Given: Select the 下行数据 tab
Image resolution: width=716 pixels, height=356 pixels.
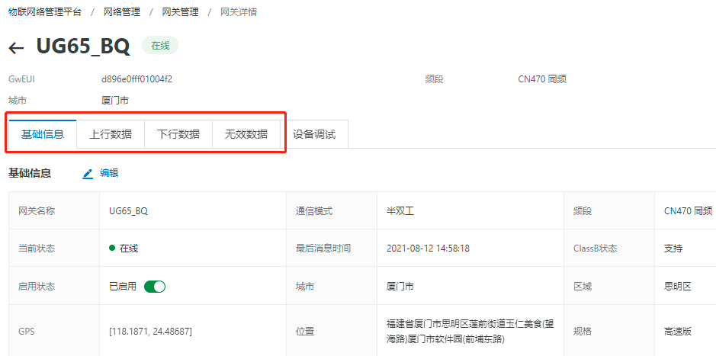Looking at the screenshot, I should click(178, 134).
